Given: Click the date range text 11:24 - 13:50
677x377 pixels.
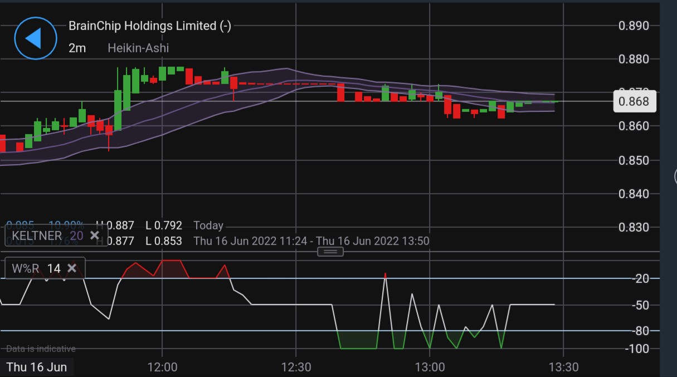Looking at the screenshot, I should (x=311, y=241).
